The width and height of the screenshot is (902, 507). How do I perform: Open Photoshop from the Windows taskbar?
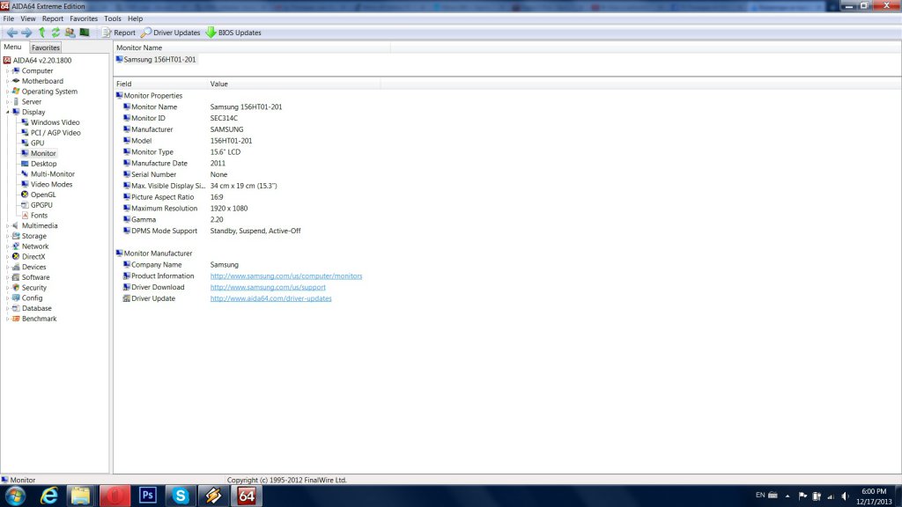click(147, 496)
